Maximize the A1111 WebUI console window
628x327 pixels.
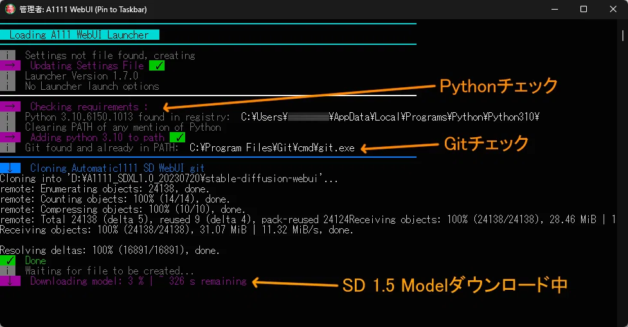point(584,9)
